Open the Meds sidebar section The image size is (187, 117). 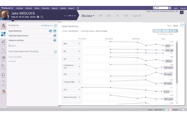pos(3,42)
